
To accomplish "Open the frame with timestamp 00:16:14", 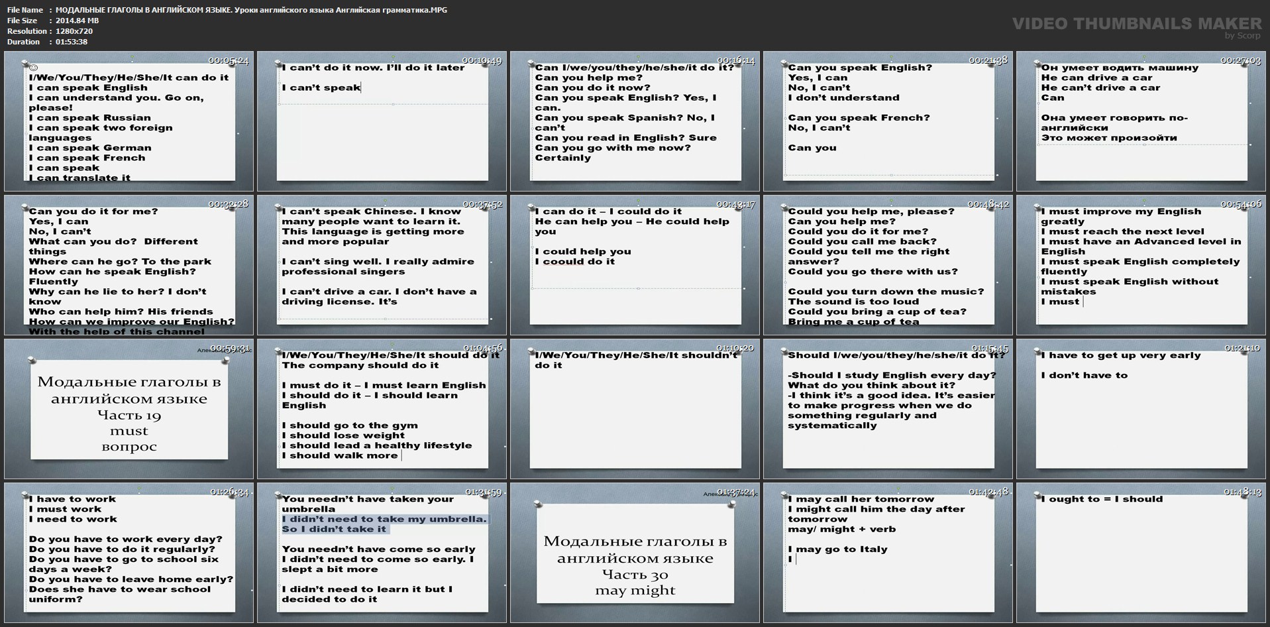I will point(635,121).
